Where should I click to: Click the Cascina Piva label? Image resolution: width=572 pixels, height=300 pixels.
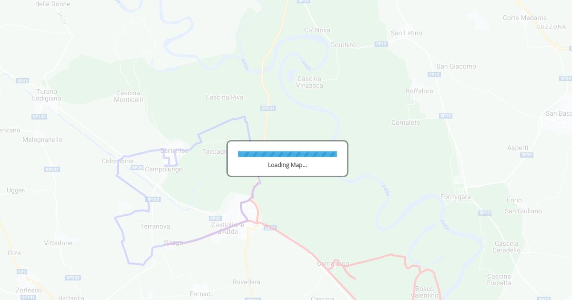pos(225,97)
